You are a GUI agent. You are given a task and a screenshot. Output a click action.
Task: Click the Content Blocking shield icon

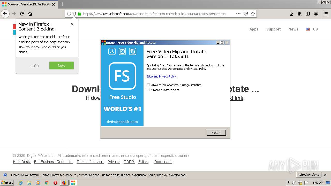coord(74,14)
